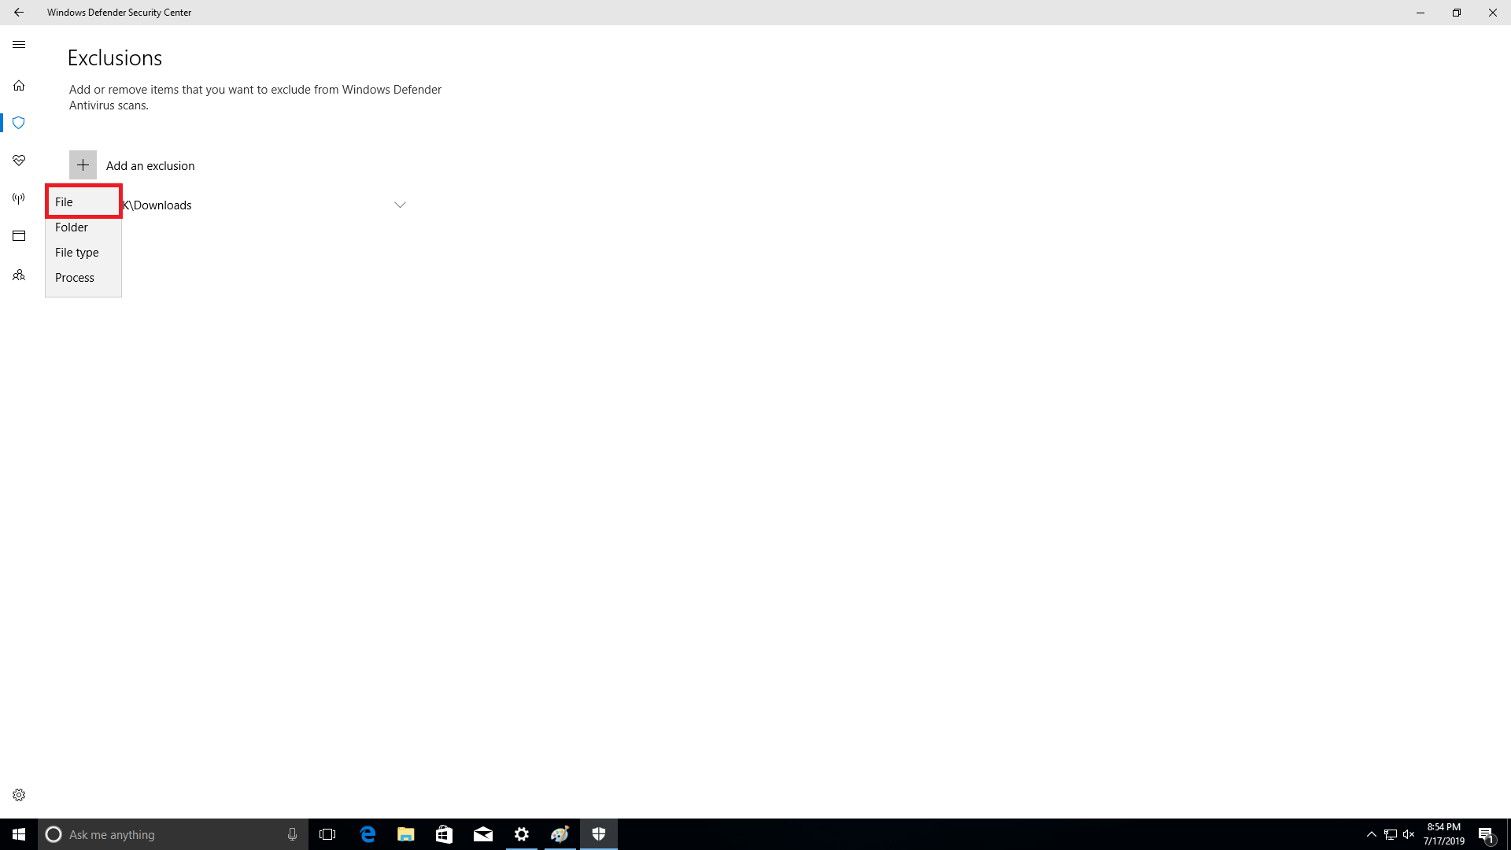
Task: Open App & browser control icon
Action: 19,236
